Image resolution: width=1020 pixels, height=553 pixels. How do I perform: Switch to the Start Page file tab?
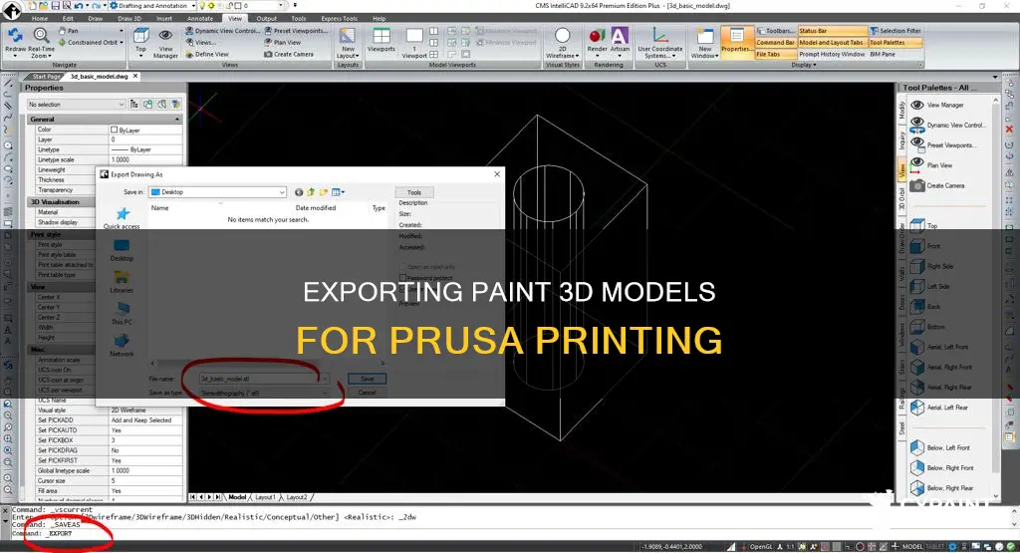pos(46,76)
